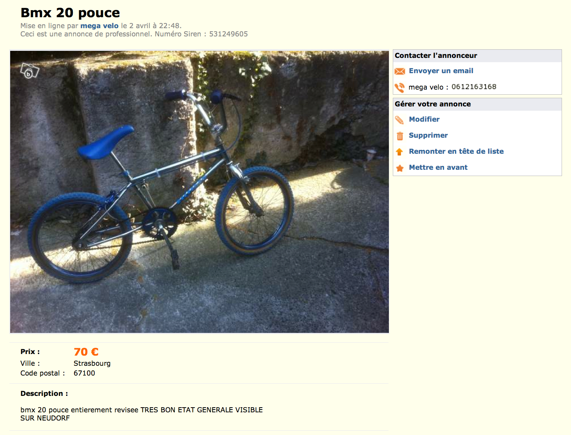Click the phone number 0612163168
This screenshot has height=435, width=571.
click(x=474, y=87)
